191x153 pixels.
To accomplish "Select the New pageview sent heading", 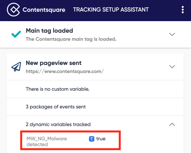I will pos(54,63).
